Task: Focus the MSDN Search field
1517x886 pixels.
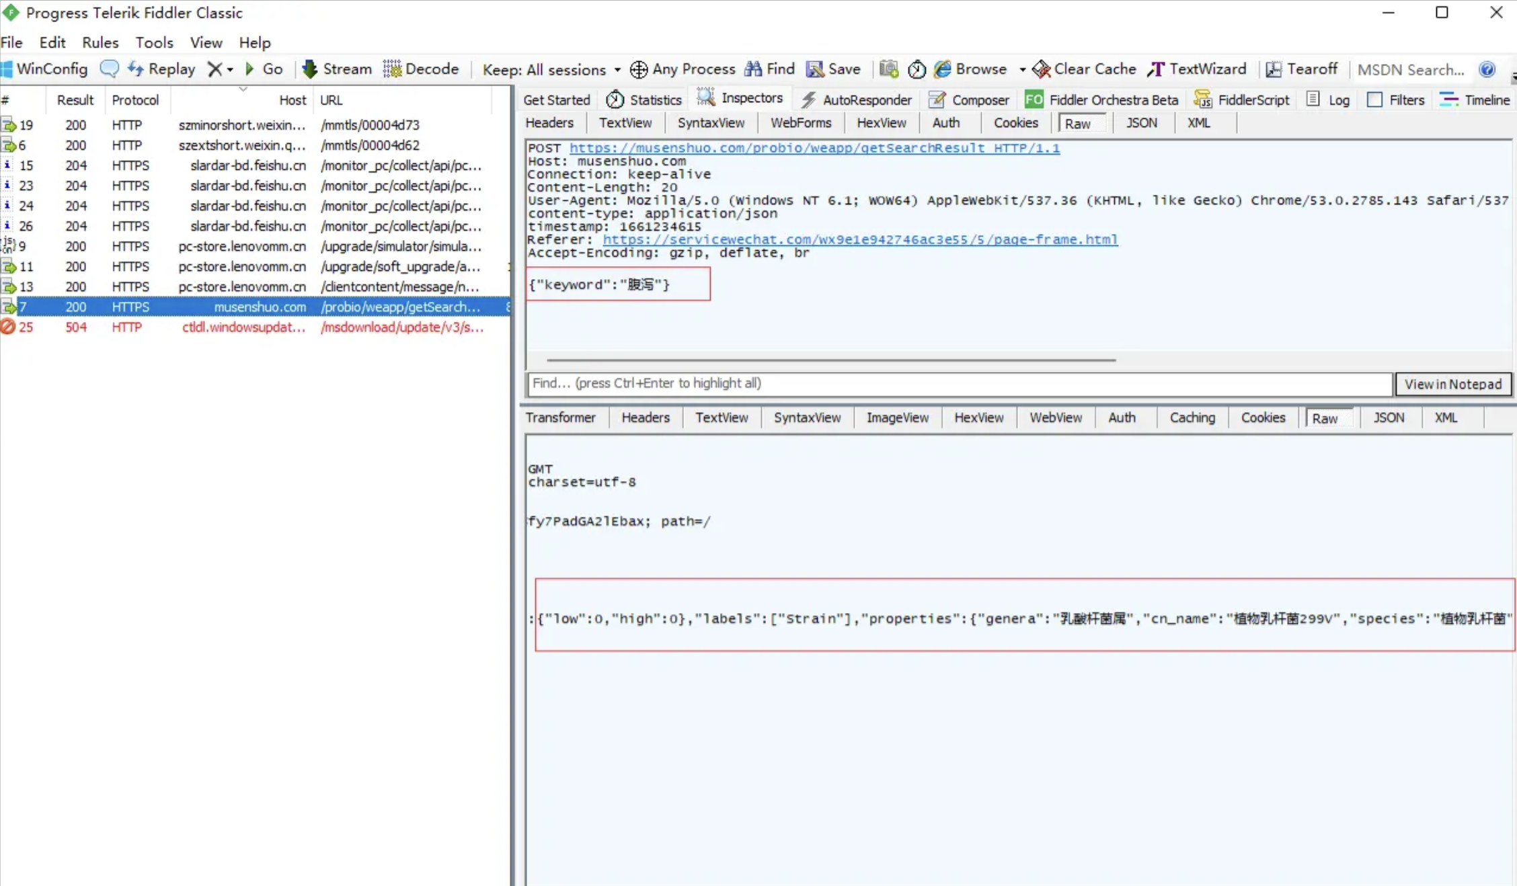Action: tap(1411, 70)
